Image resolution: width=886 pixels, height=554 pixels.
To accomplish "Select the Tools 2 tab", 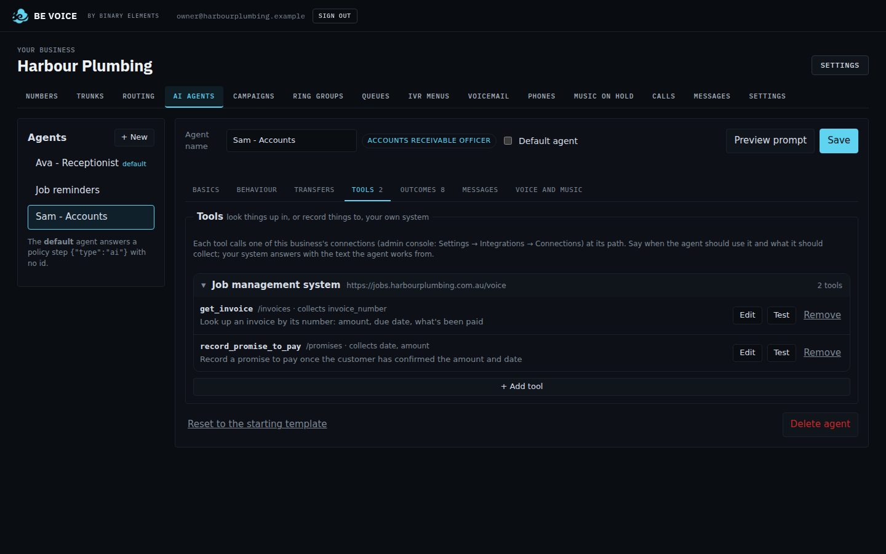I will click(367, 190).
